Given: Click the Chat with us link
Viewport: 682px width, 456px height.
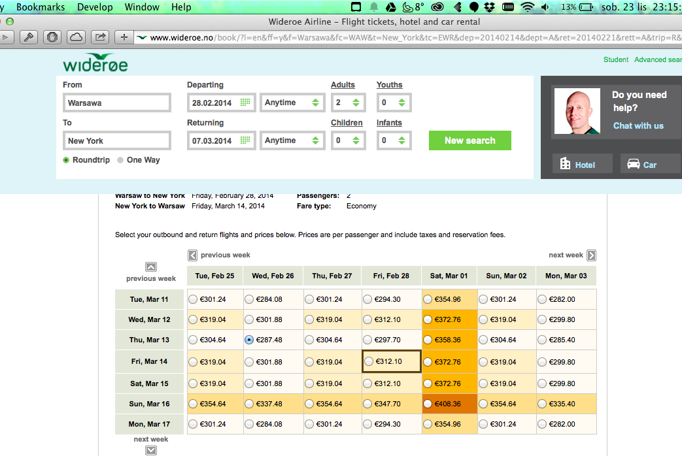Looking at the screenshot, I should coord(638,125).
